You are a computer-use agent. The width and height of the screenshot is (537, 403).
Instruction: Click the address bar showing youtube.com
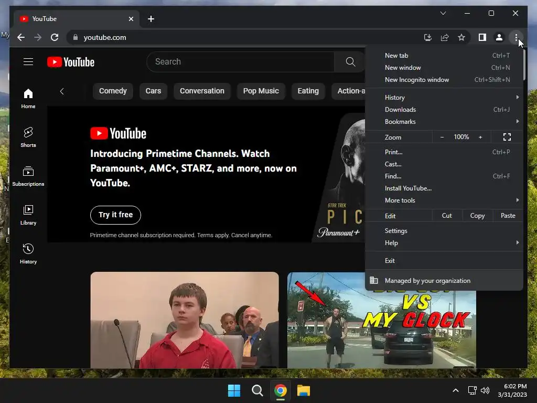[x=246, y=37]
